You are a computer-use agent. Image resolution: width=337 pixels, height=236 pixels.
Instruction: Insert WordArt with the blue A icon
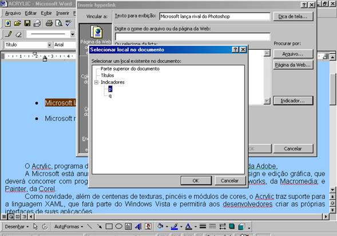click(x=138, y=226)
